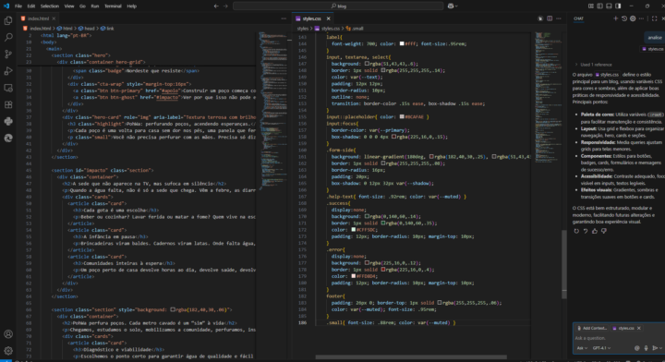The image size is (665, 362).
Task: Open the GPT-4.1 model picker
Action: [601, 348]
